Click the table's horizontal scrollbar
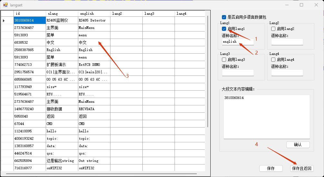 tap(97, 174)
